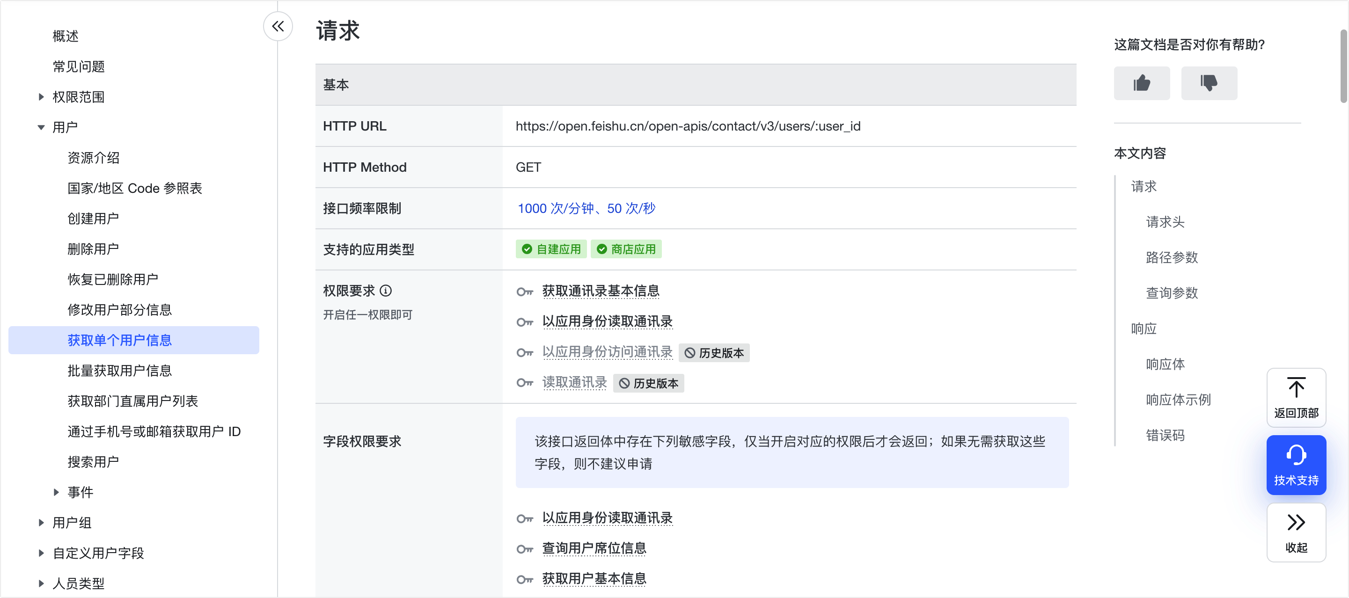Expand the 事件 sidebar item
Image resolution: width=1349 pixels, height=598 pixels.
[x=57, y=492]
